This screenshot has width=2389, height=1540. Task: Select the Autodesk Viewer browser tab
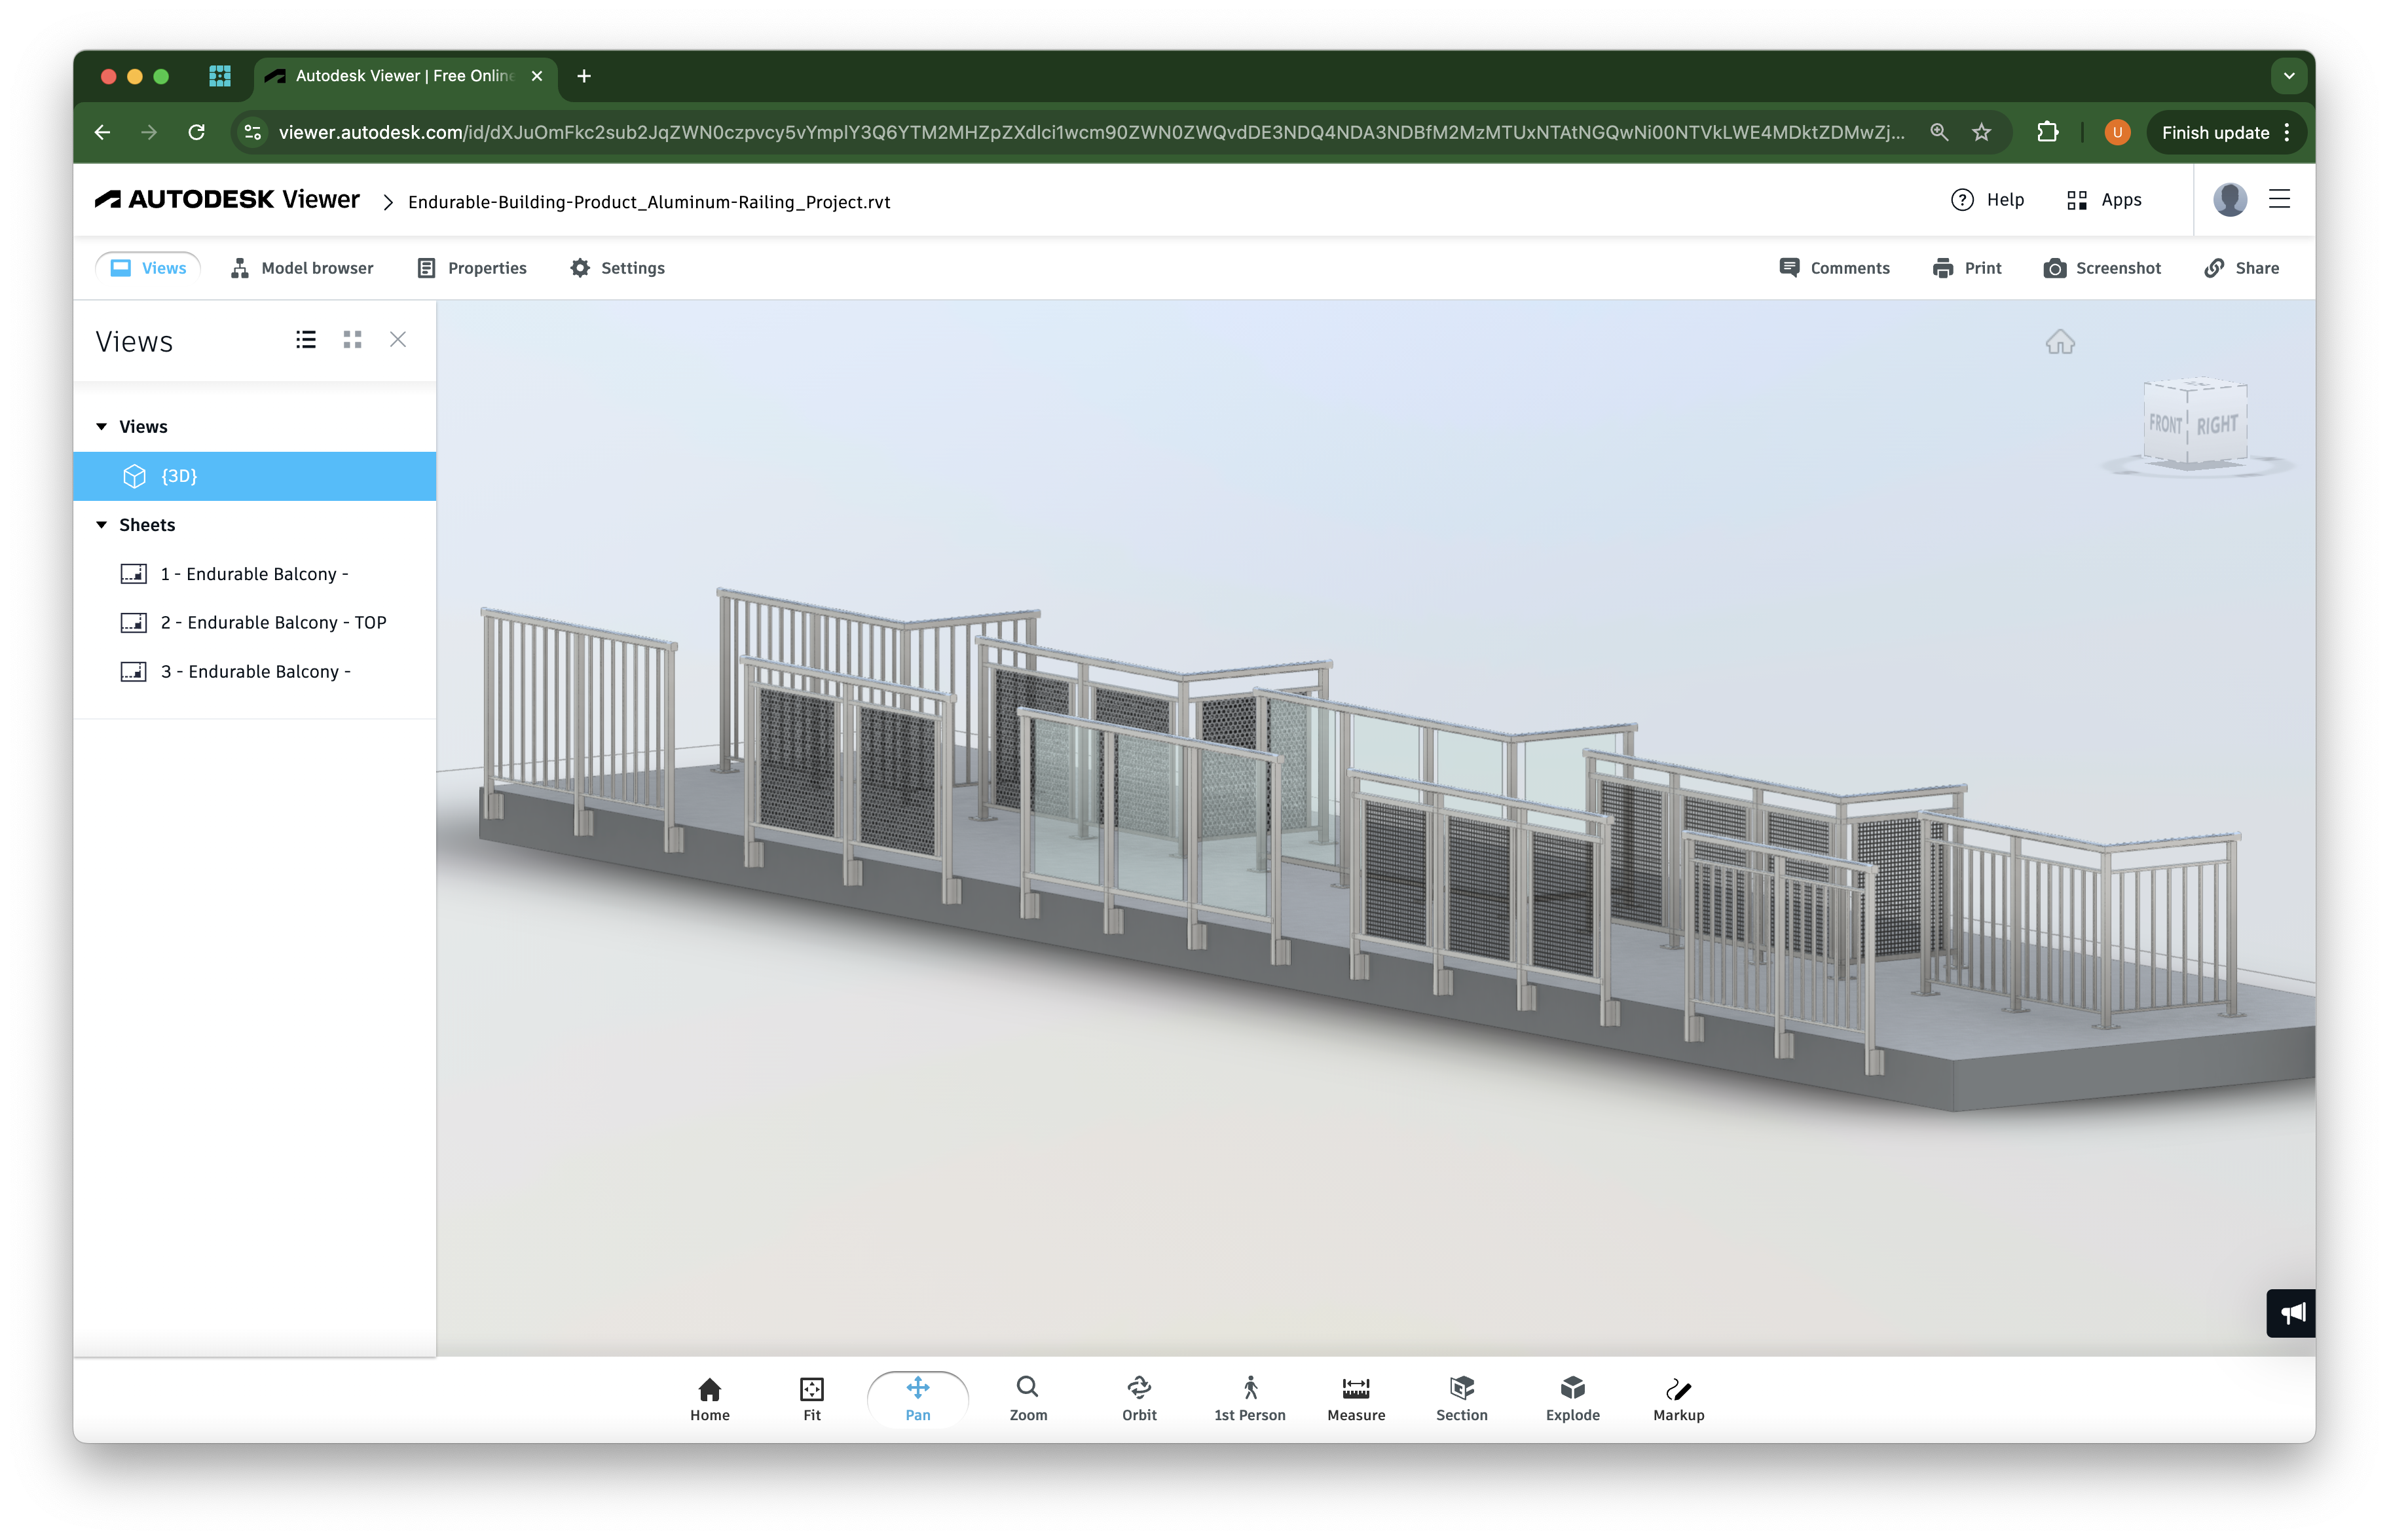pyautogui.click(x=405, y=76)
